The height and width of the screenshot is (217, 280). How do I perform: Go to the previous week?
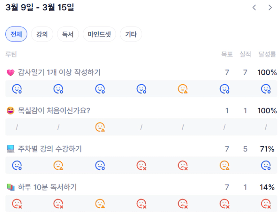tap(254, 7)
